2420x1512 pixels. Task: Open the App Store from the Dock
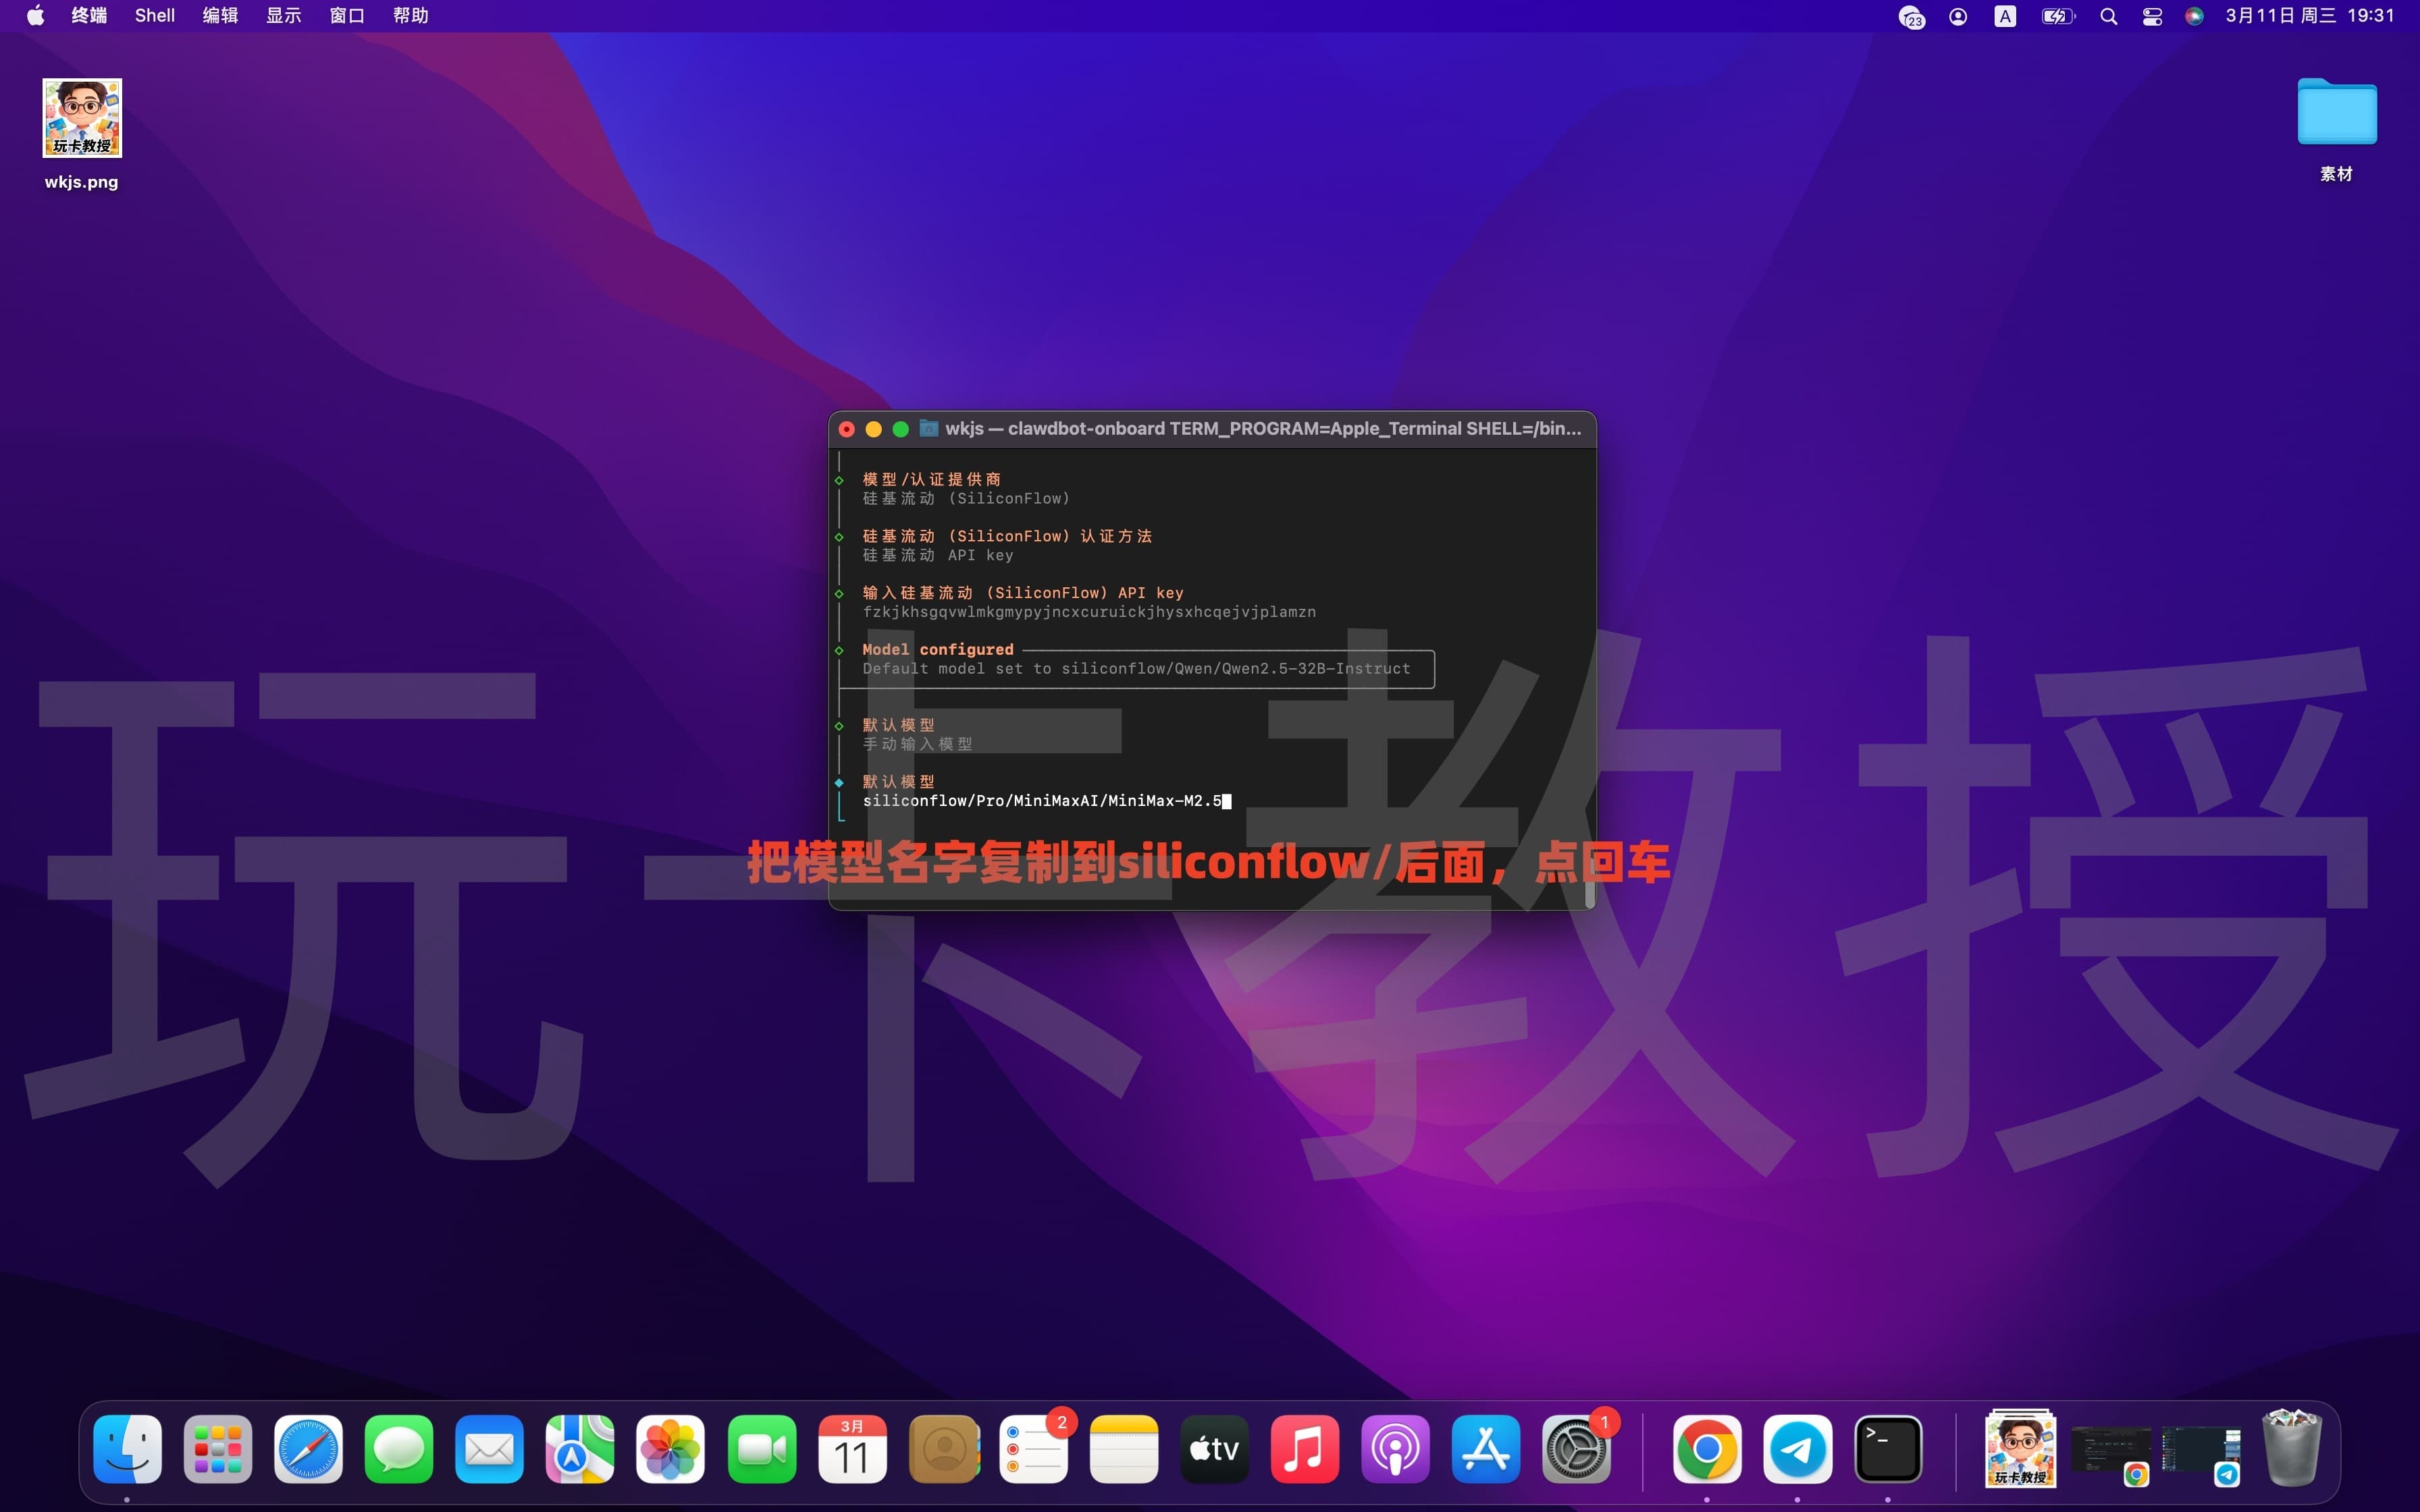(x=1485, y=1449)
